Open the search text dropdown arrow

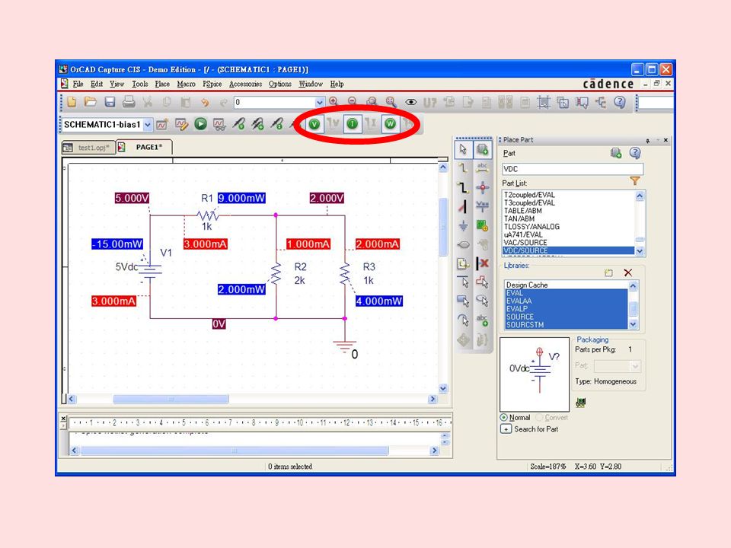[319, 102]
